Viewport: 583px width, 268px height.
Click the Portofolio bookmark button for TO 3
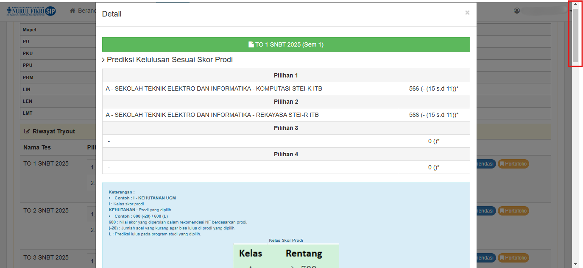[x=513, y=258]
